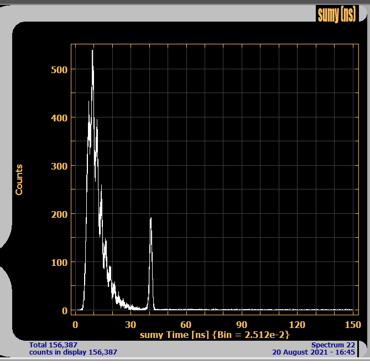Click the sumy Time [ns] x-axis label
Screen dimensions: 370x364
click(215, 335)
